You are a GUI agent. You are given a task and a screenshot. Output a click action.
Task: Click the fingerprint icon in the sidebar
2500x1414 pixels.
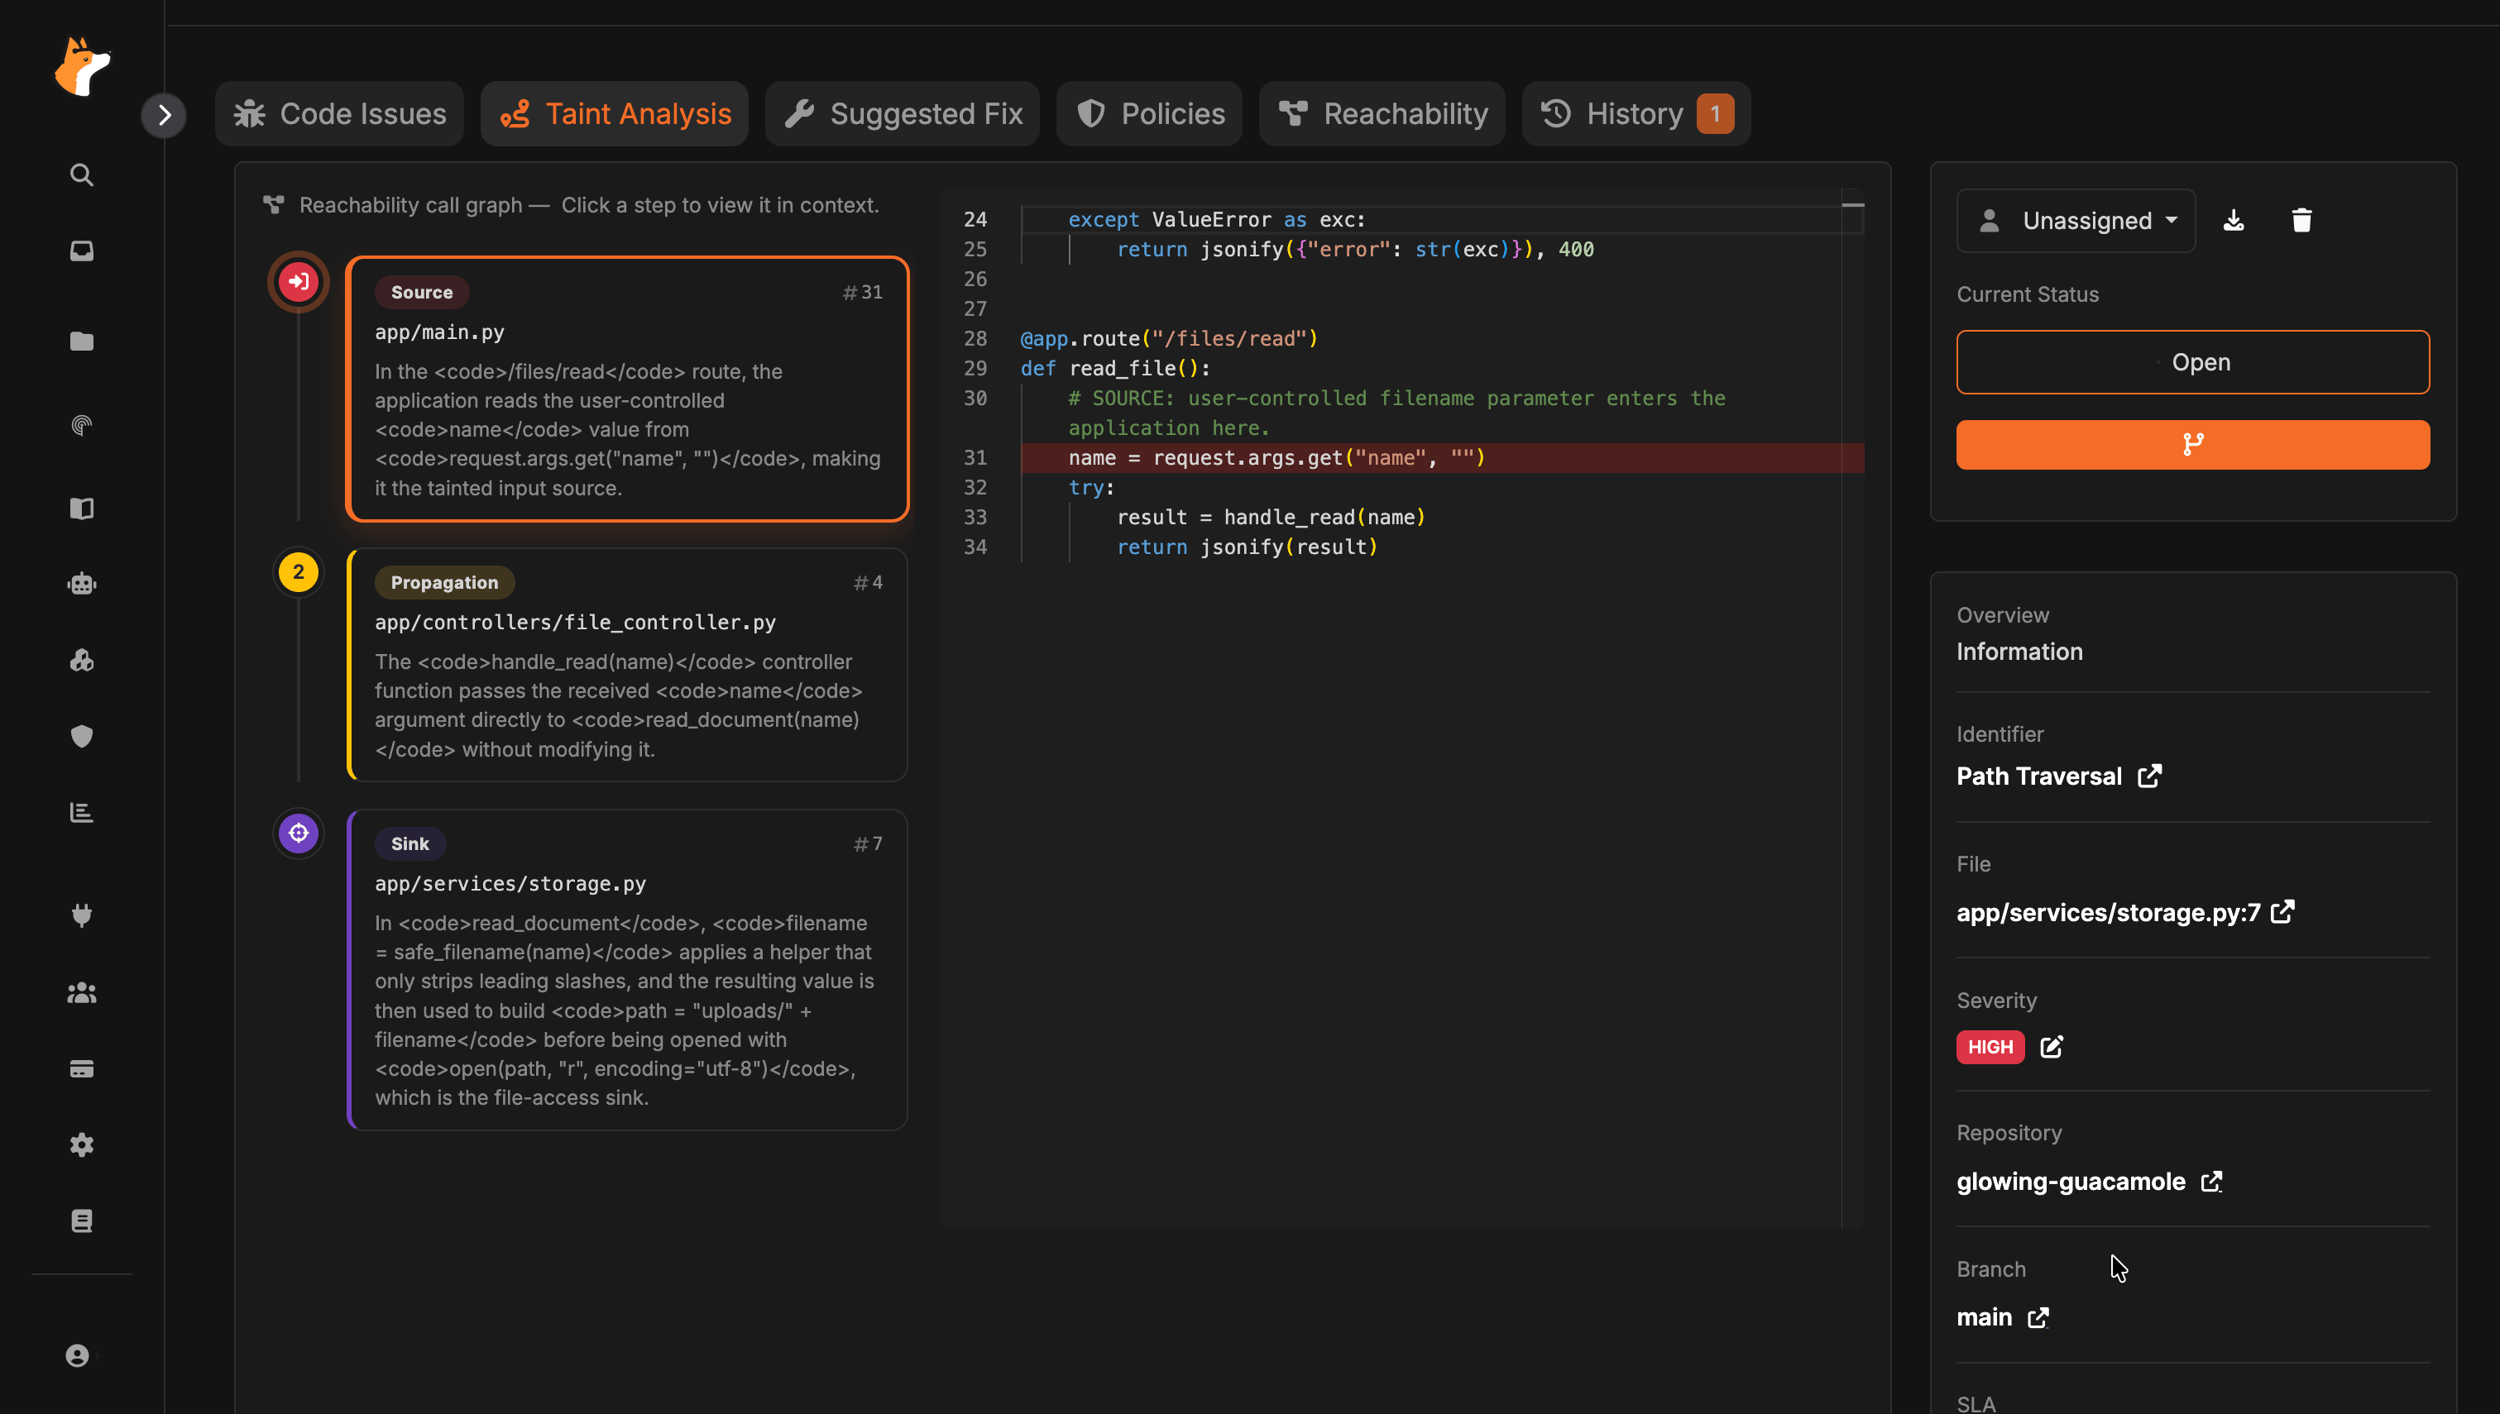(x=82, y=425)
